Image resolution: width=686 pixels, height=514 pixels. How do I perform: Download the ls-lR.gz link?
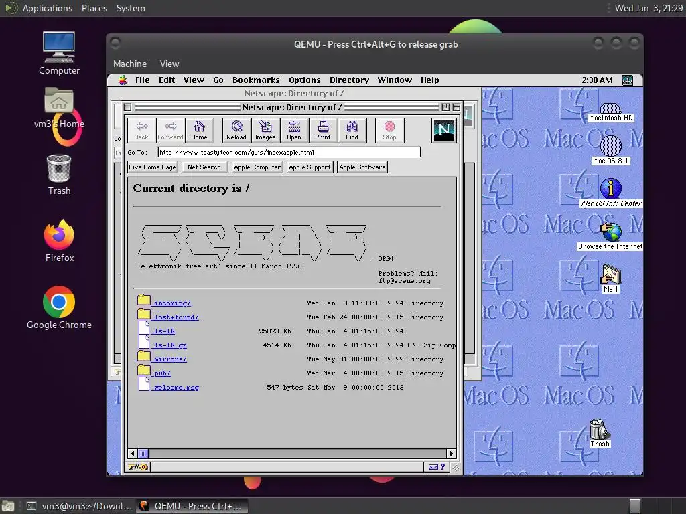[170, 345]
